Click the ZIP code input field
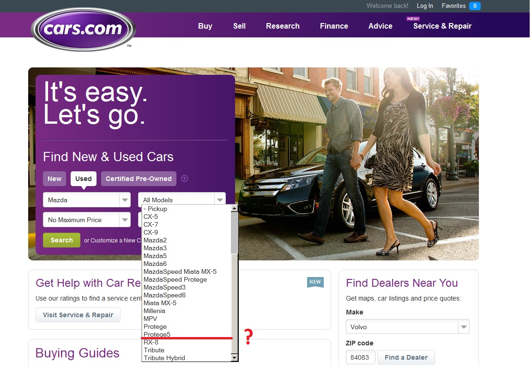Screen dimensions: 532x374 (360, 357)
